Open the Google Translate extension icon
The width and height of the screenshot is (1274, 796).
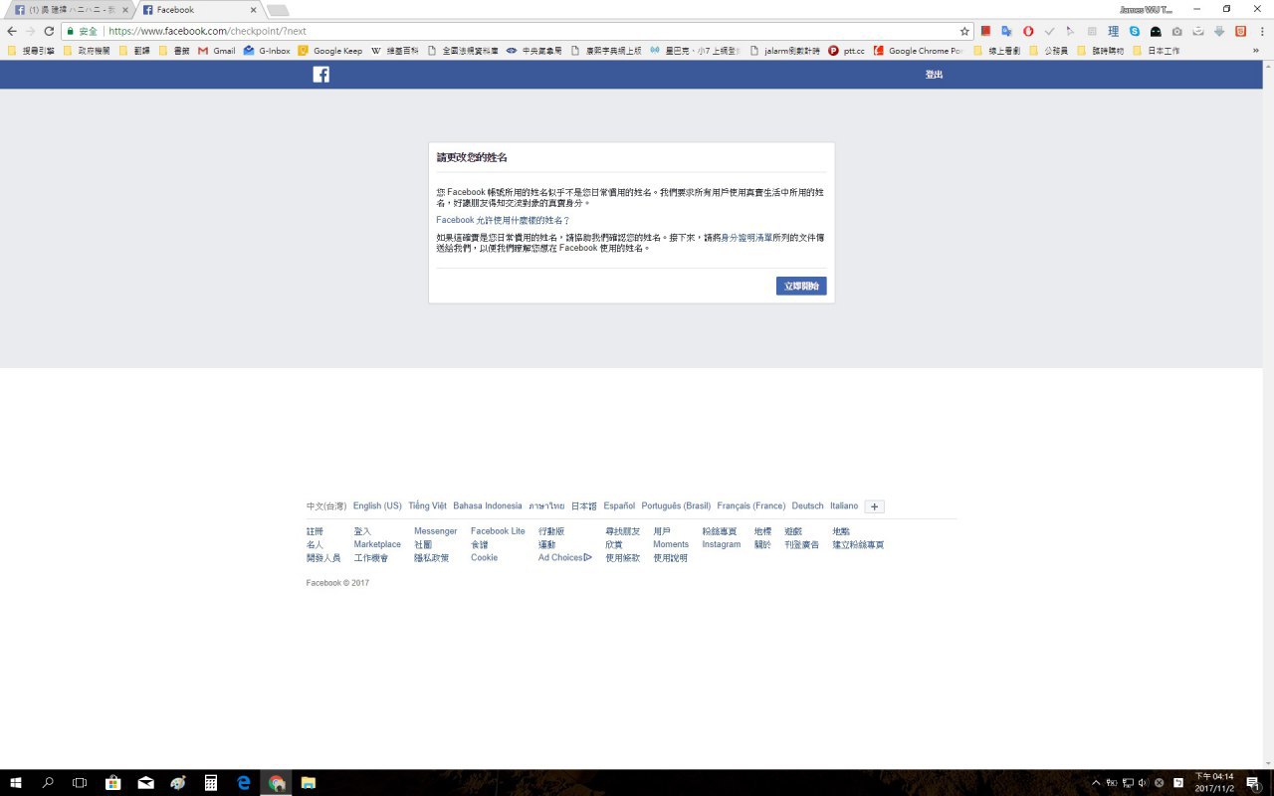point(1006,31)
